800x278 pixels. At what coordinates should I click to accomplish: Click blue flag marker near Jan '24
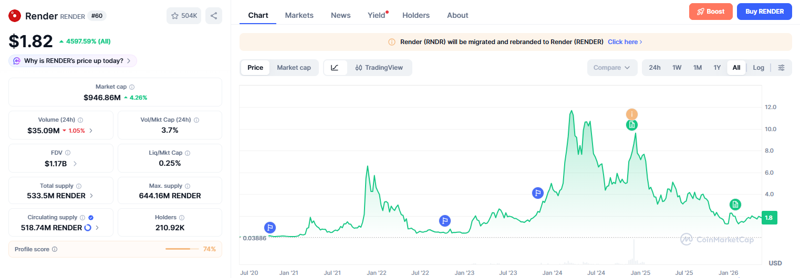[x=537, y=193]
